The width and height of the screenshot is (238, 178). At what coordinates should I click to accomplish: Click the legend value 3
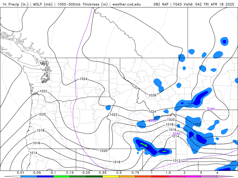(x=201, y=173)
